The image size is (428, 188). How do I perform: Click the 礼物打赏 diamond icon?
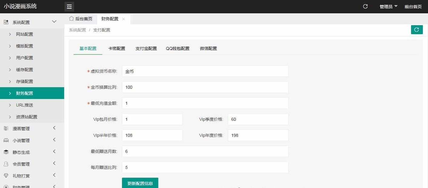click(6, 176)
